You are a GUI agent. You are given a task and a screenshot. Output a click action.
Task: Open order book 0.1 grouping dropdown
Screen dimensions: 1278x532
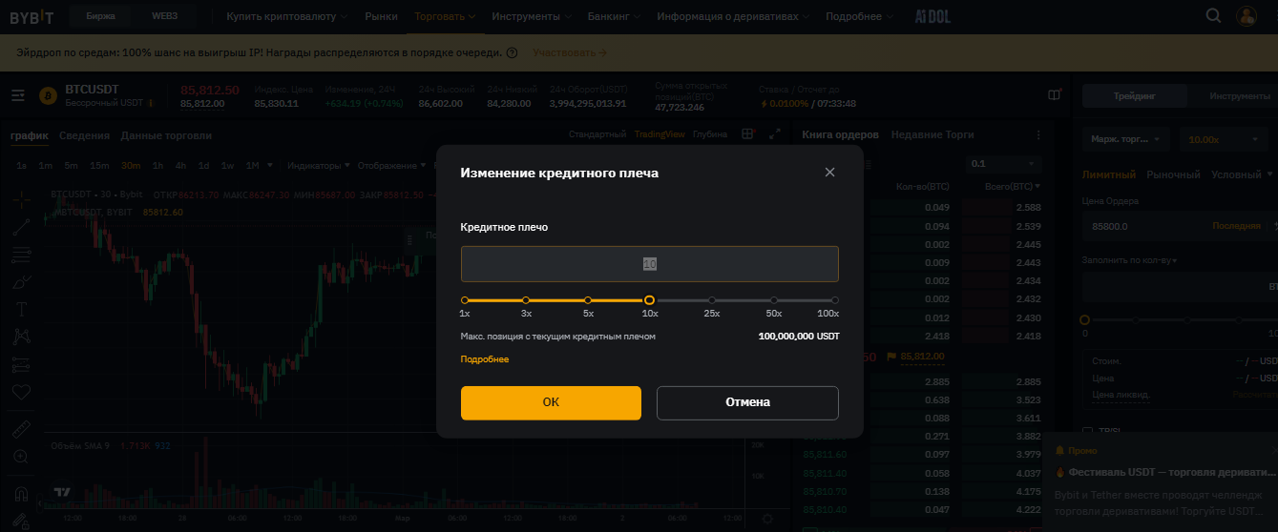1004,164
